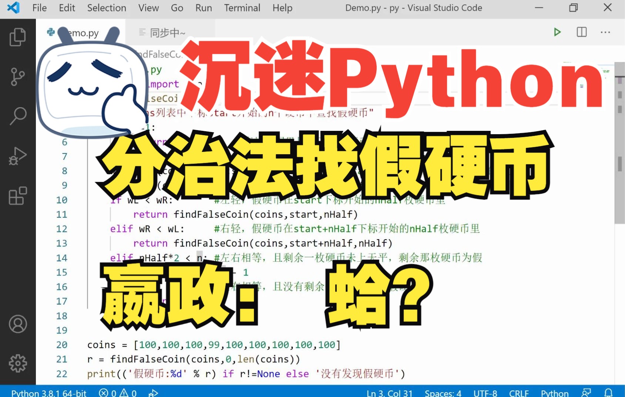Click the feedback icon in status bar
This screenshot has width=625, height=397.
point(586,393)
